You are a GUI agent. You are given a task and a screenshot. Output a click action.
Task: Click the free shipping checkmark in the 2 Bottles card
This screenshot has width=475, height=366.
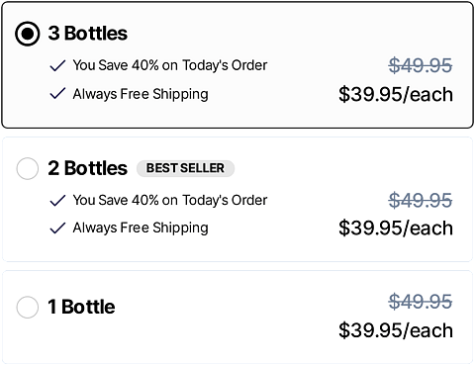pos(57,228)
